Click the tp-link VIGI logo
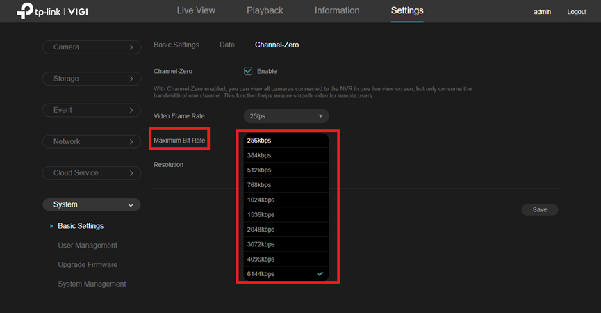 [53, 10]
